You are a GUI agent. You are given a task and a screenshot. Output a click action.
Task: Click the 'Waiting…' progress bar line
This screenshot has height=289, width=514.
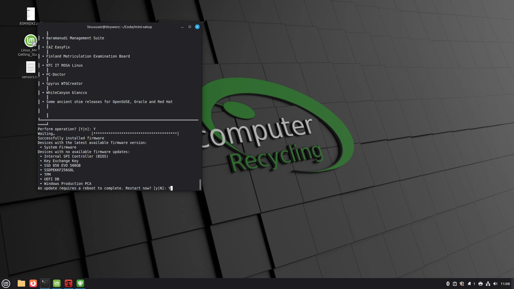(108, 134)
